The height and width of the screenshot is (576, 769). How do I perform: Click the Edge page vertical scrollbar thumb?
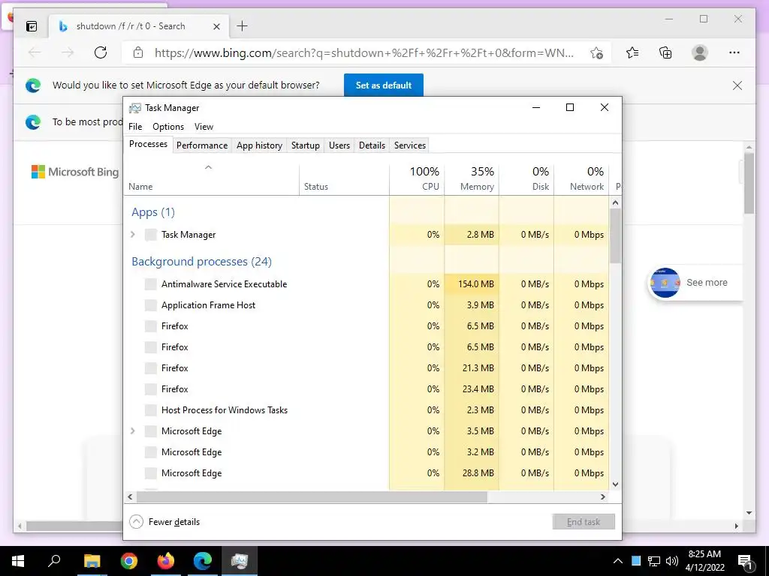[x=749, y=183]
